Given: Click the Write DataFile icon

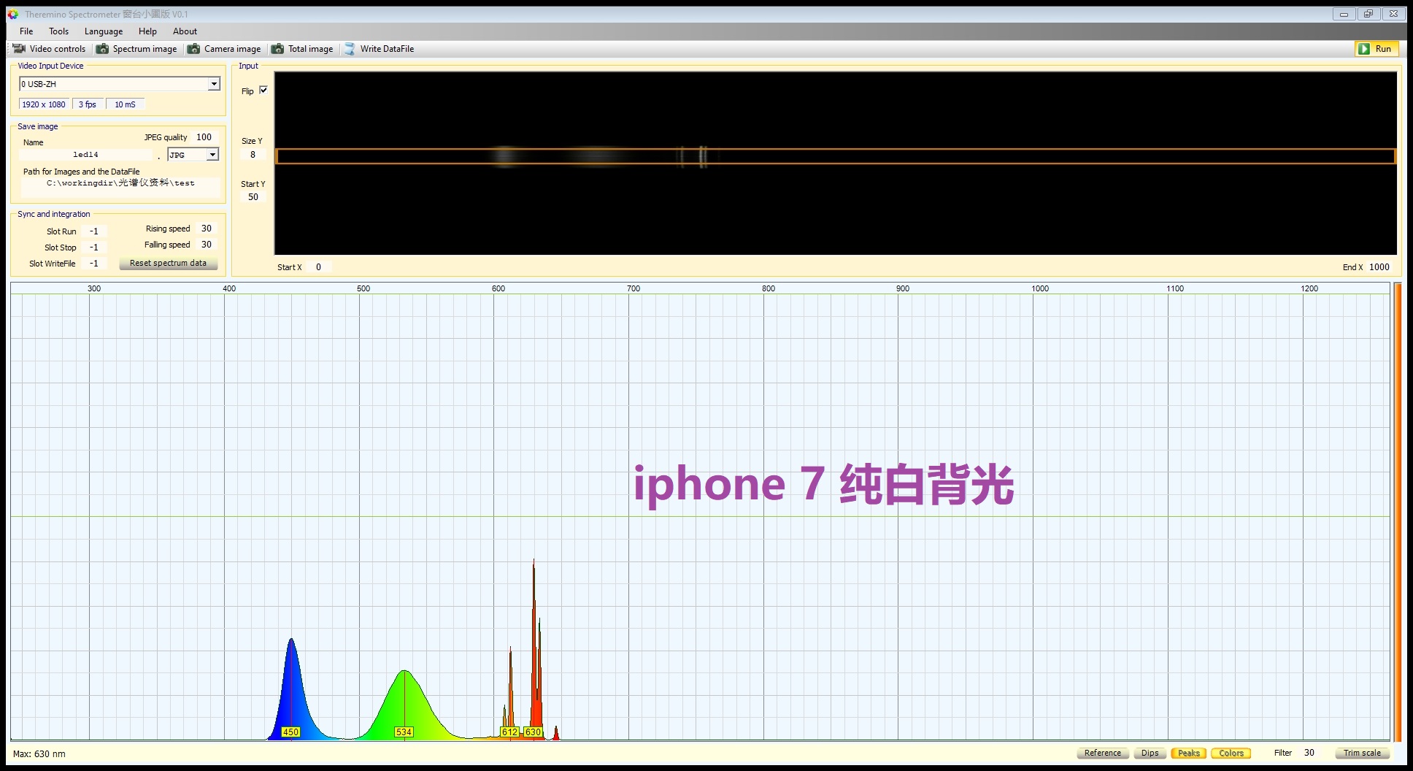Looking at the screenshot, I should coord(350,49).
